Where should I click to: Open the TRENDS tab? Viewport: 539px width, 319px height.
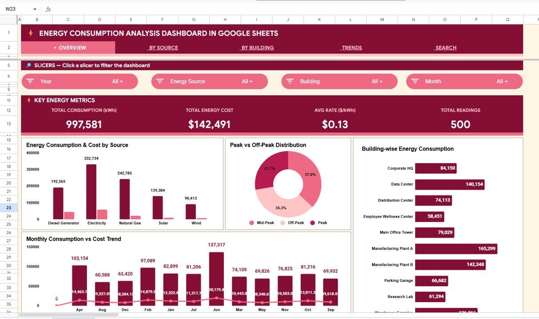(351, 47)
